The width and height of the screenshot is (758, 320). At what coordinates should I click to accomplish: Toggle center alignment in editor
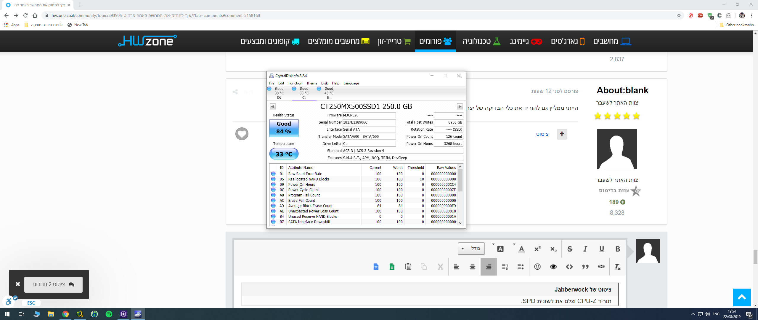point(473,267)
